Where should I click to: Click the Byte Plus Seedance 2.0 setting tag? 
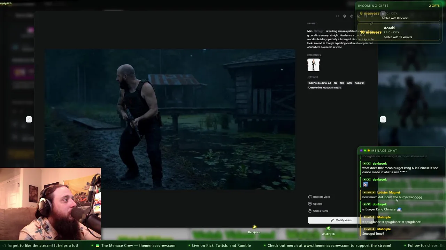[x=320, y=83]
